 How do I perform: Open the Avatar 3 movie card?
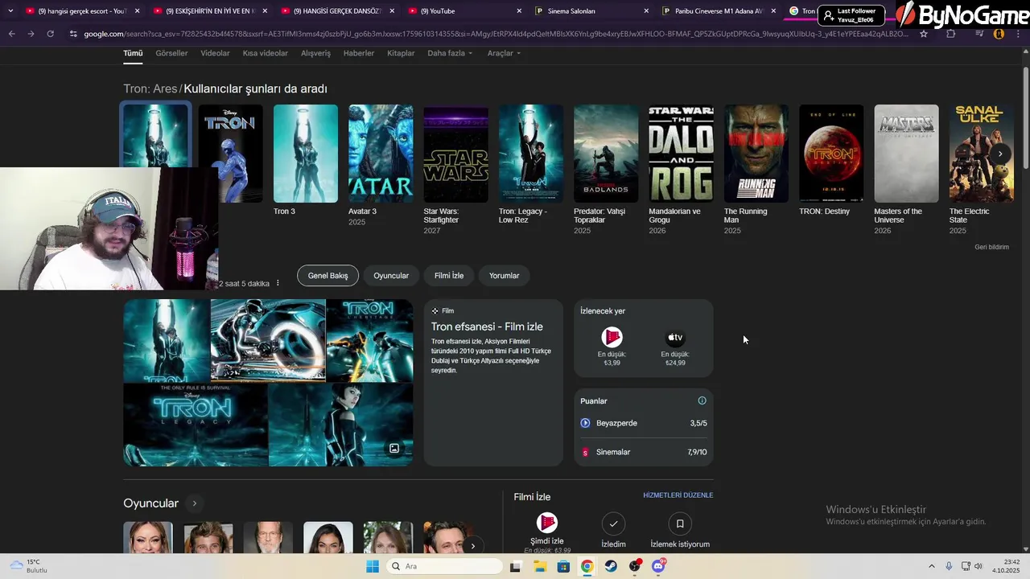click(381, 165)
